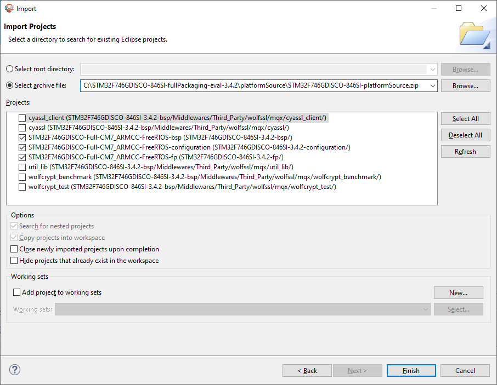
Task: Enable Close newly imported projects upon completion
Action: [14, 249]
